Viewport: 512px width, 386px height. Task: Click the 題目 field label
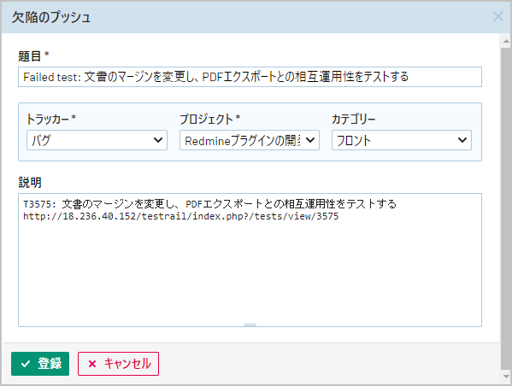[29, 56]
